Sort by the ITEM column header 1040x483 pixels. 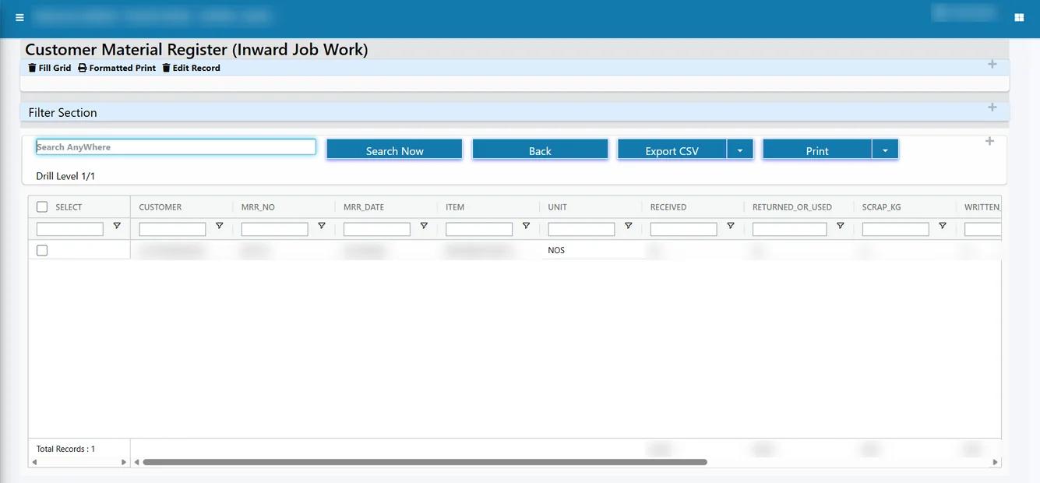tap(455, 207)
